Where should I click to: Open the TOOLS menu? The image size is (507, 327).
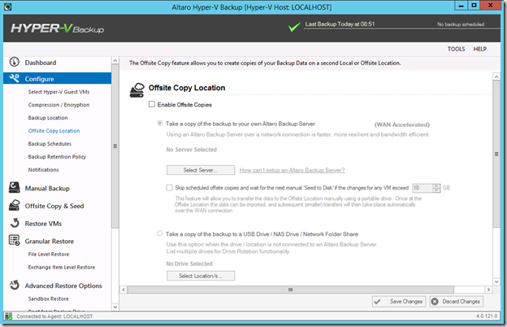point(456,49)
